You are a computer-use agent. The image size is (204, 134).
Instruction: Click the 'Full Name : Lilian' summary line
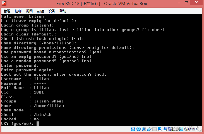(x=25, y=88)
